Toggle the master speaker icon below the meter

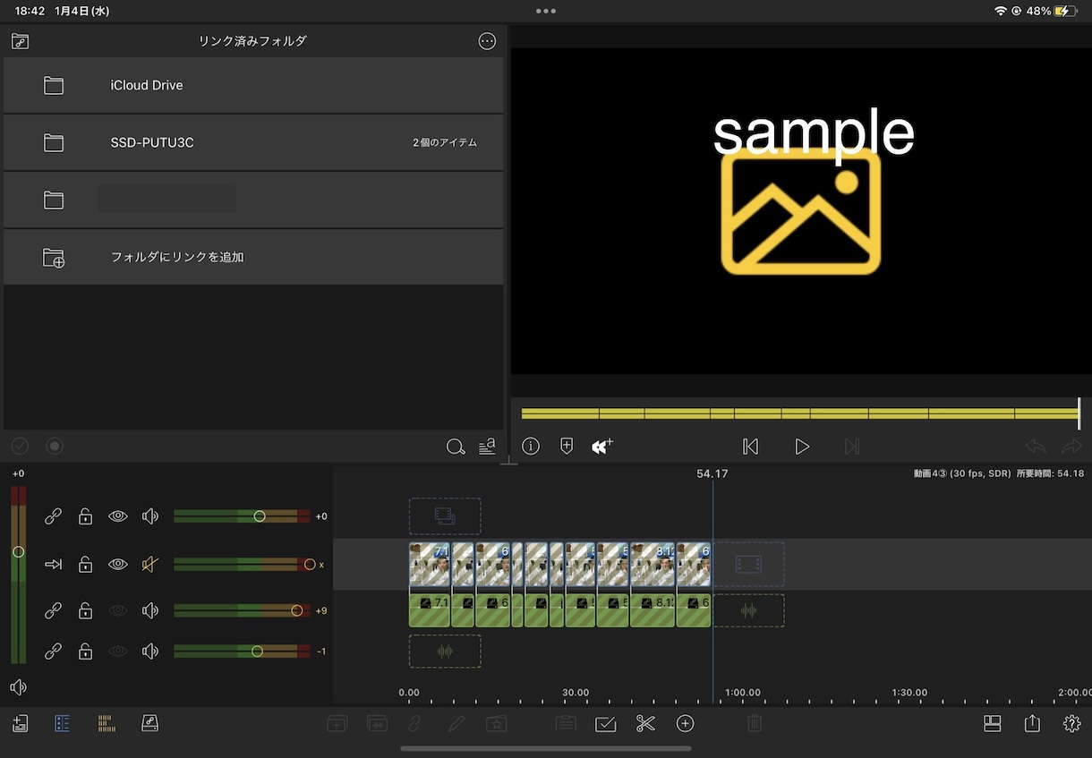pyautogui.click(x=18, y=687)
